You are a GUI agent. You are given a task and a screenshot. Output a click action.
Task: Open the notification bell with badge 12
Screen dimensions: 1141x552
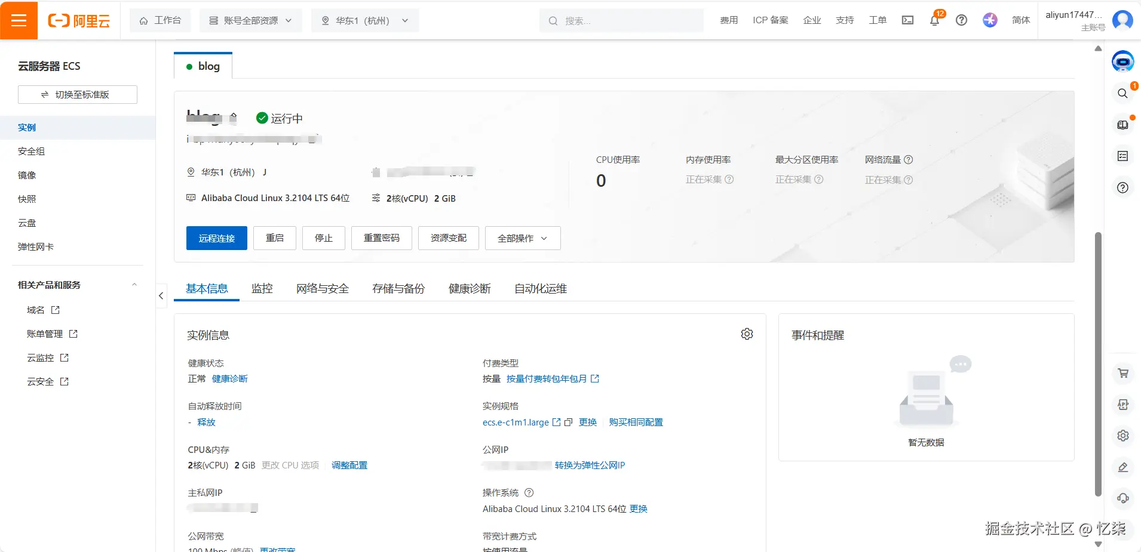pyautogui.click(x=935, y=20)
